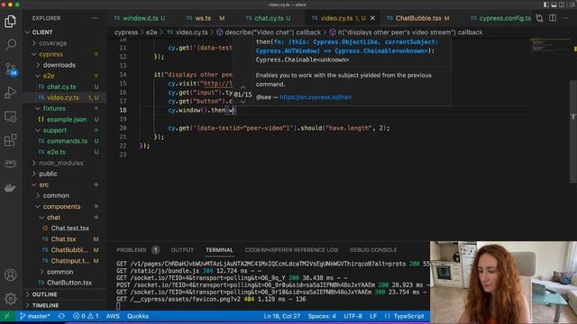Image resolution: width=577 pixels, height=324 pixels.
Task: Click the master branch status item
Action: click(35, 316)
